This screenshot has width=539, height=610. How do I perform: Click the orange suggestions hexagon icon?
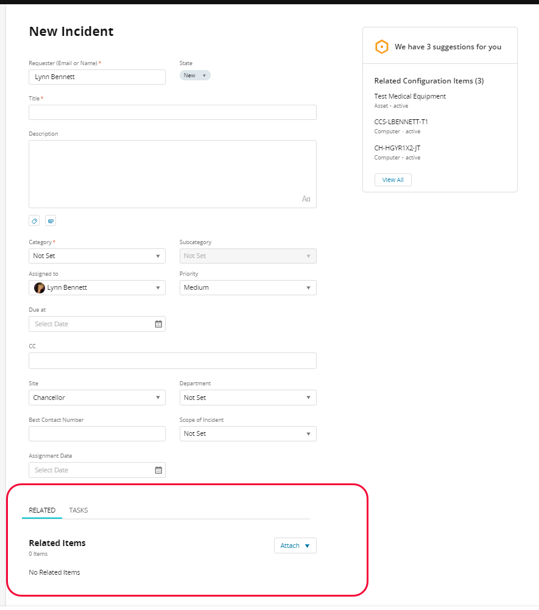click(381, 47)
